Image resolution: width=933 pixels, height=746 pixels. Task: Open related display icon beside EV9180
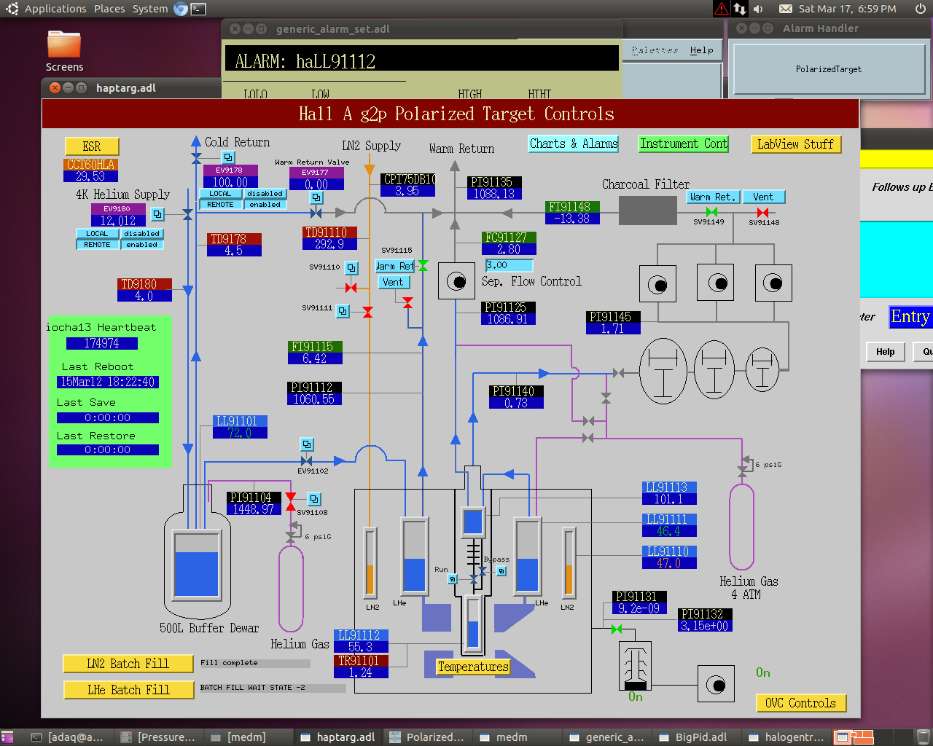(157, 214)
